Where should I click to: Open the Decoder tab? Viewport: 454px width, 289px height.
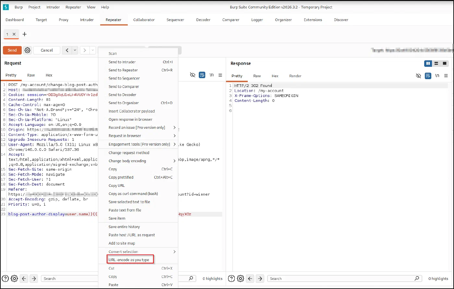click(x=203, y=20)
